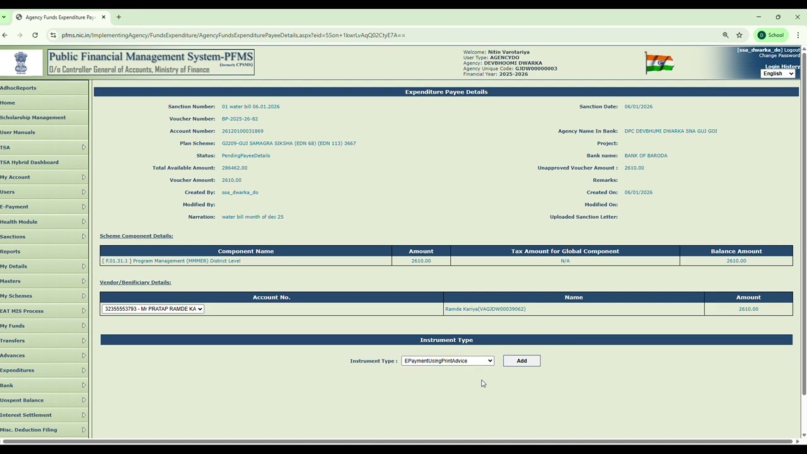The height and width of the screenshot is (454, 807).
Task: Click bank name BANK OF BARODA
Action: click(646, 156)
